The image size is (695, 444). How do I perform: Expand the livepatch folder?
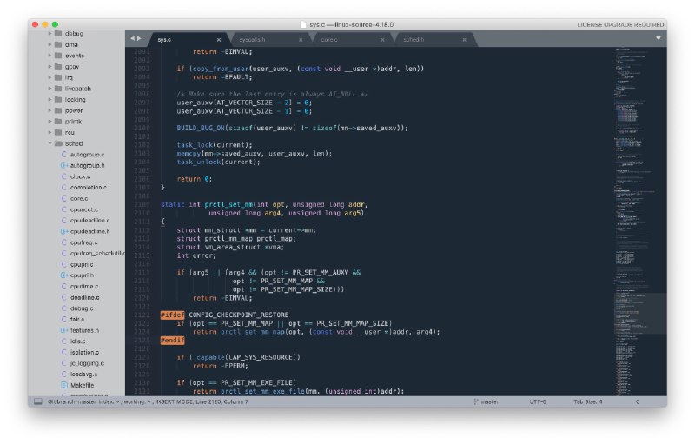48,88
